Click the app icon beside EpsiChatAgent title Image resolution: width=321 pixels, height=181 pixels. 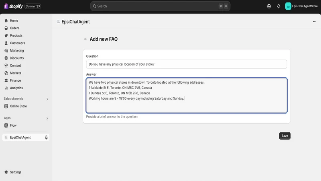pos(59,22)
